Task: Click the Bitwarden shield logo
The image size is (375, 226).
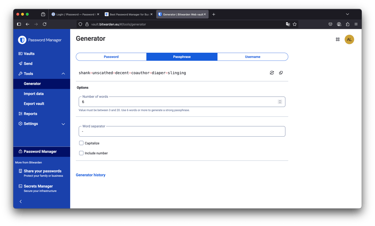Action: (x=22, y=40)
